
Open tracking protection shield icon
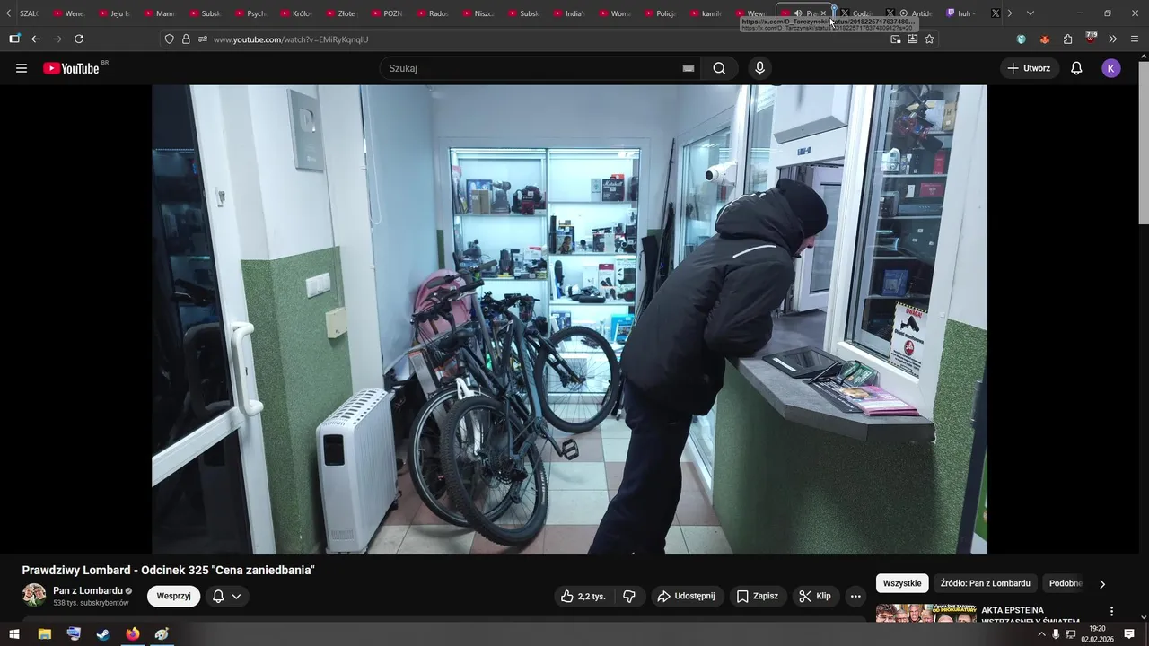(169, 39)
